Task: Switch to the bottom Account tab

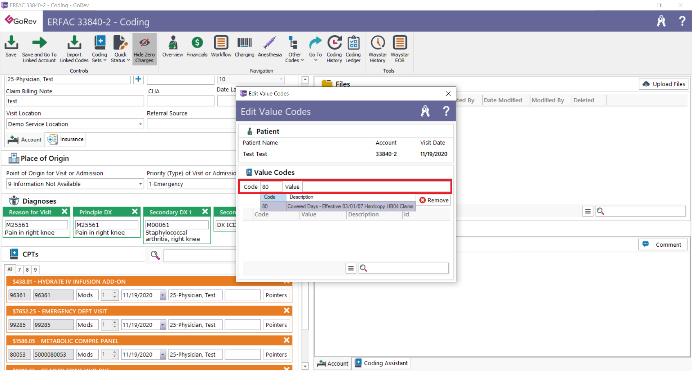Action: 333,363
